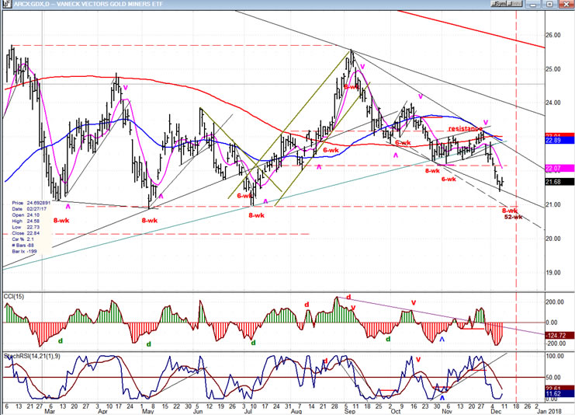Click the 26.00 price axis label
Image resolution: width=575 pixels, height=415 pixels.
(553, 35)
